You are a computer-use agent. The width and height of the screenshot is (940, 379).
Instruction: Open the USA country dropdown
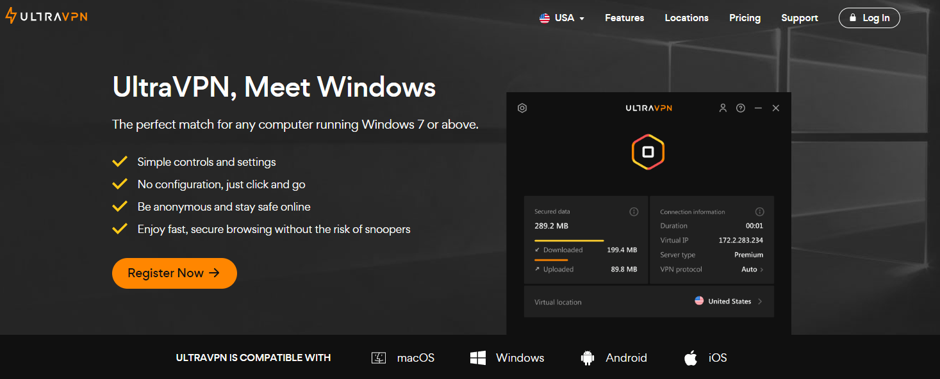pyautogui.click(x=562, y=18)
